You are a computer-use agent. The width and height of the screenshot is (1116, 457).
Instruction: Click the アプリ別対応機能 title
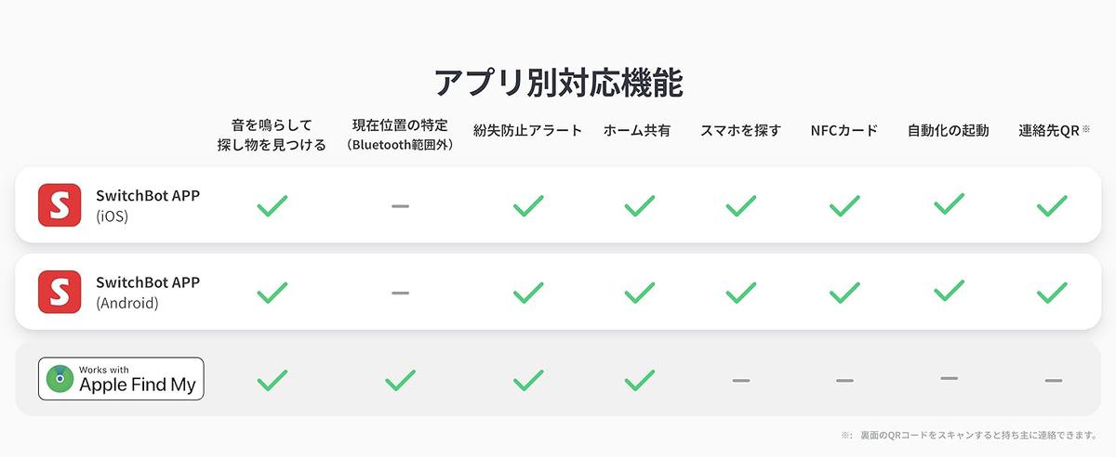(558, 83)
